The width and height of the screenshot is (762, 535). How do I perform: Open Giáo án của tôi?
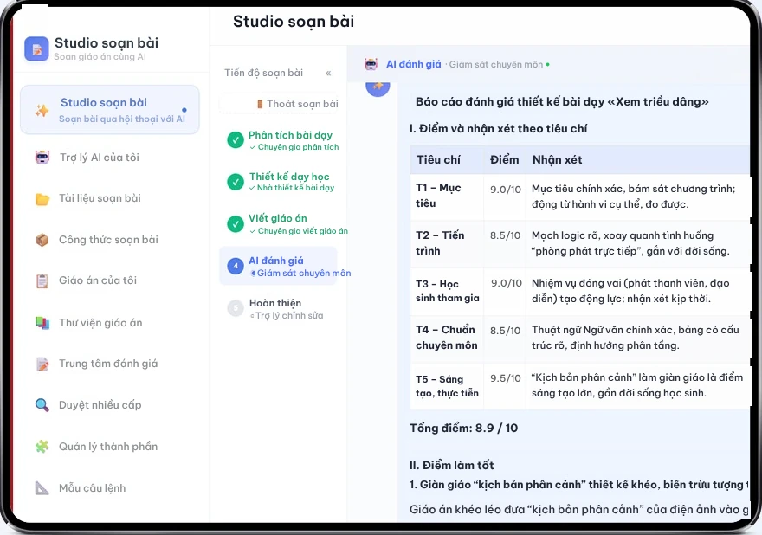(x=98, y=280)
